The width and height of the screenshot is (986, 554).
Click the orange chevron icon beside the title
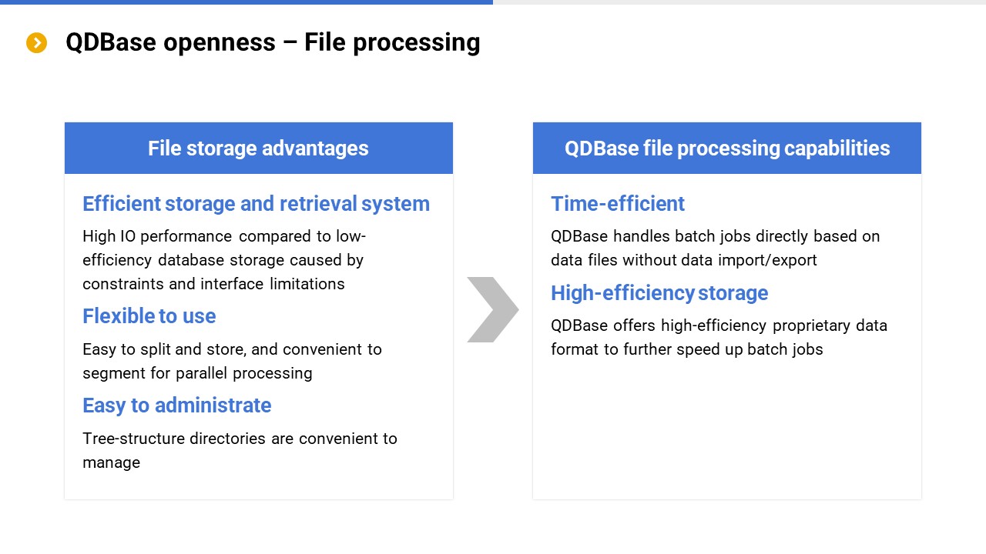point(36,43)
